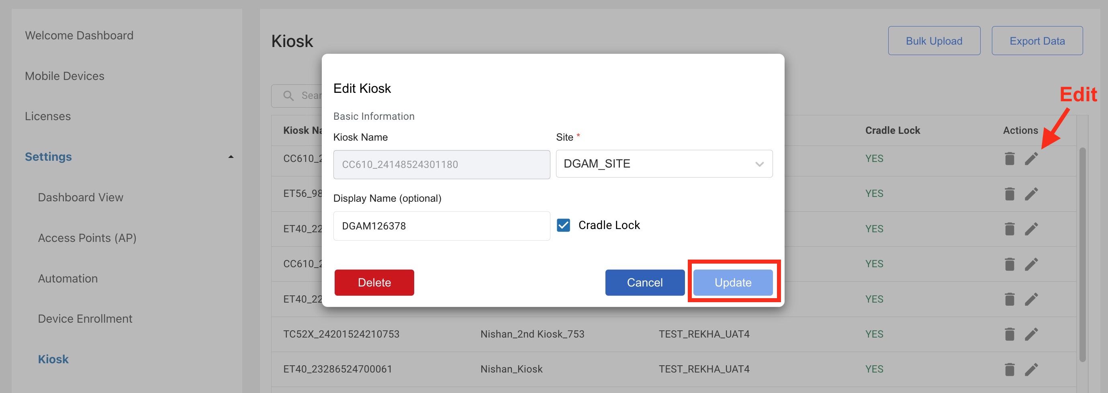Click the Display Name field containing DGAM126378
The width and height of the screenshot is (1108, 393).
point(442,225)
